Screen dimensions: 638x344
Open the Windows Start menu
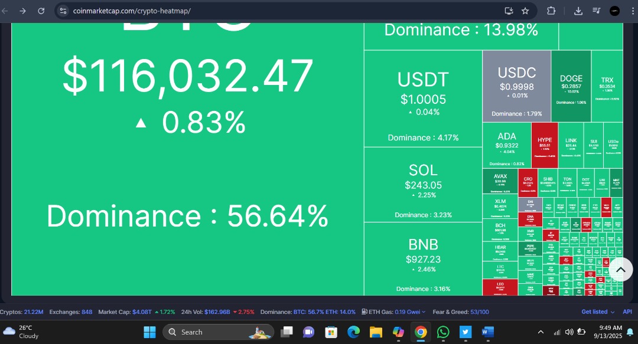coord(149,332)
